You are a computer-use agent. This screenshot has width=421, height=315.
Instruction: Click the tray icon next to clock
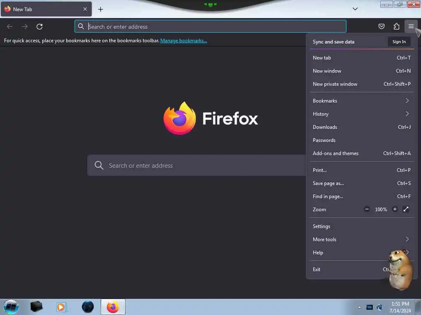[x=379, y=307]
